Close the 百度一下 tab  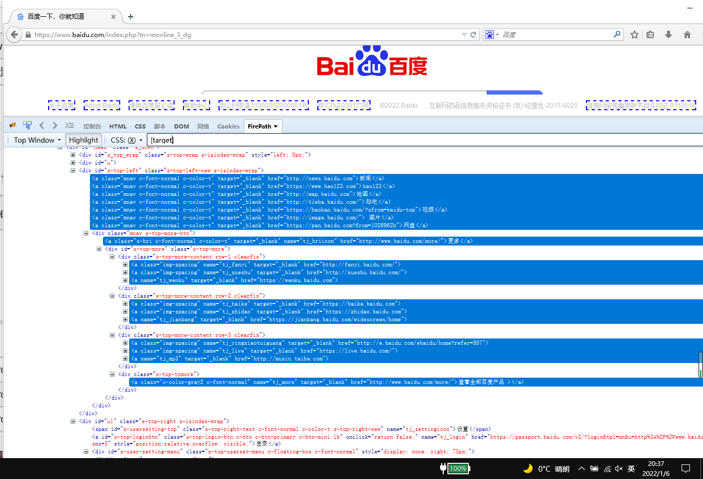point(113,17)
